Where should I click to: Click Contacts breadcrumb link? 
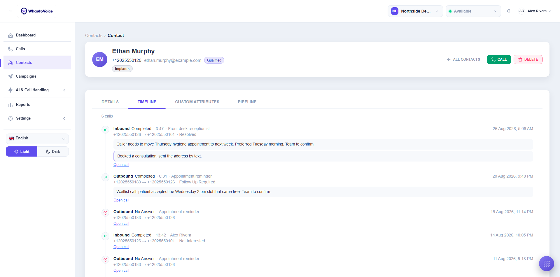tap(94, 36)
